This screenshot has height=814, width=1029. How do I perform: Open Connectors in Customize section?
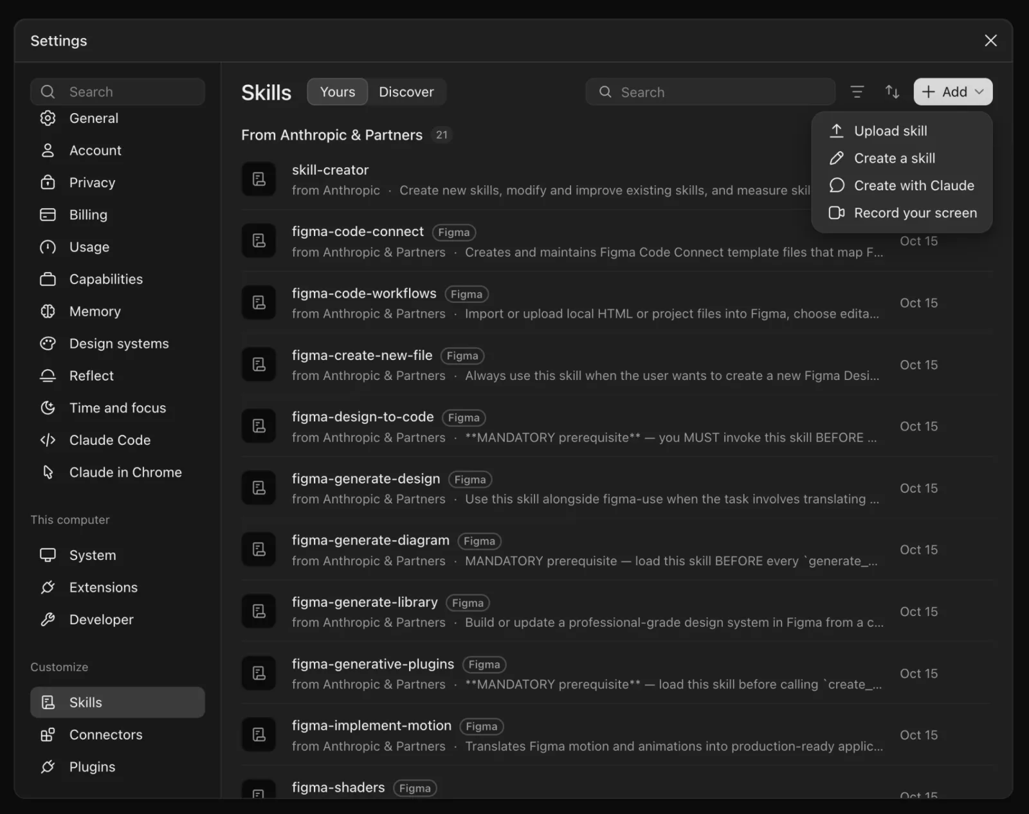(x=118, y=735)
